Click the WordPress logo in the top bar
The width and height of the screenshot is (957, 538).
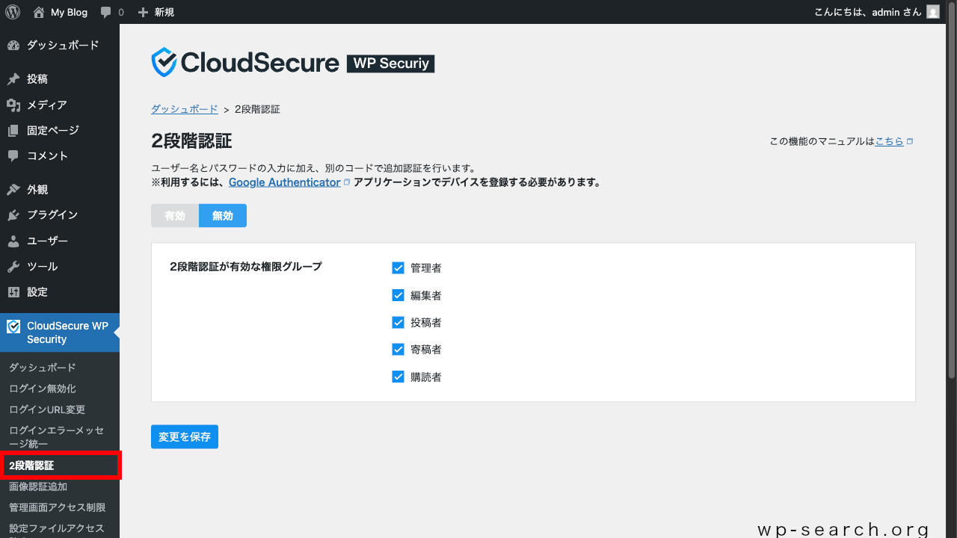coord(12,12)
